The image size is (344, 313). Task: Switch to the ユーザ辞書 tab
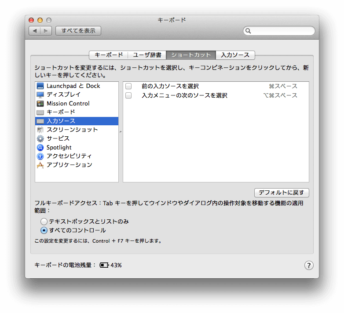coord(147,55)
